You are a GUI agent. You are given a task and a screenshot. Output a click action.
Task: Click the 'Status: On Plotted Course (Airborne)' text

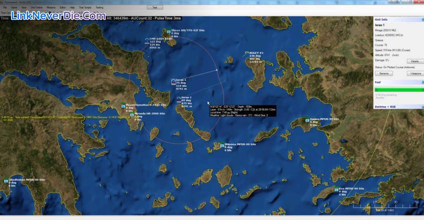[x=395, y=67]
